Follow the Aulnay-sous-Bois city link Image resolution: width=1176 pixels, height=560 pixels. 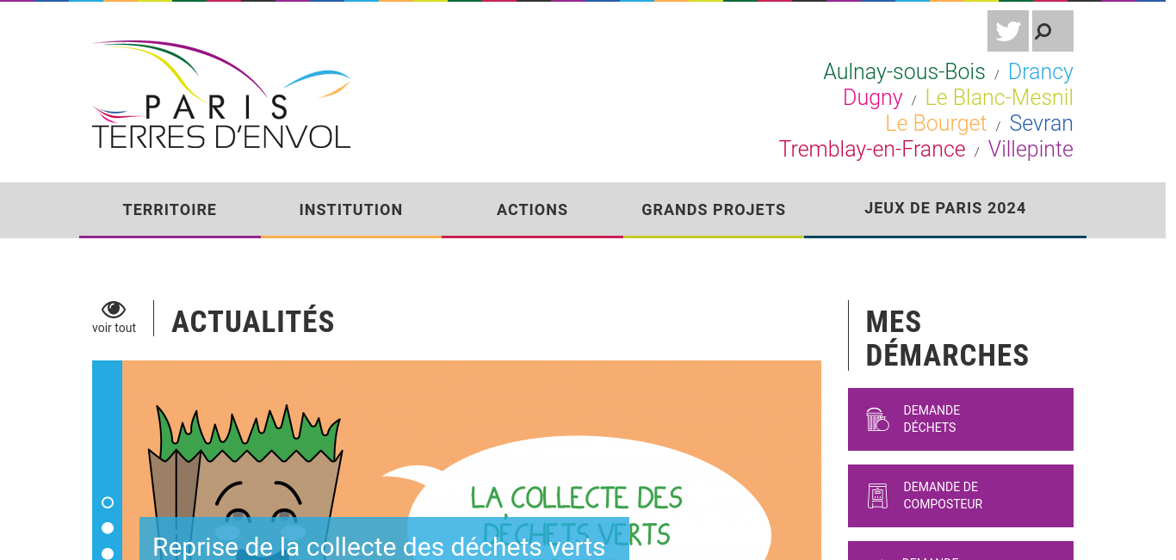(x=904, y=71)
